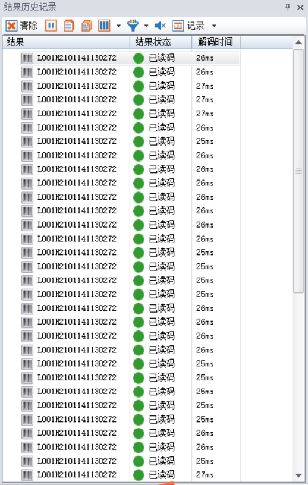Expand the filter funnel dropdown arrow

pyautogui.click(x=146, y=26)
